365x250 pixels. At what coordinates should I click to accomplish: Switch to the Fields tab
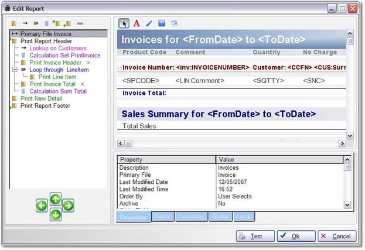point(162,217)
